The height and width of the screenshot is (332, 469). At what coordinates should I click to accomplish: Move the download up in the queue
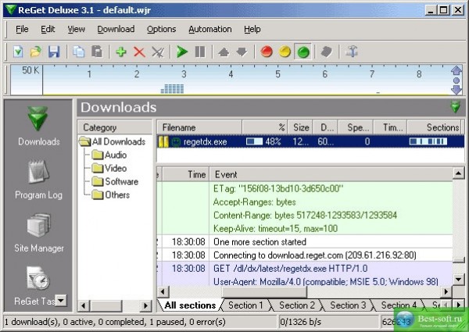pyautogui.click(x=224, y=52)
